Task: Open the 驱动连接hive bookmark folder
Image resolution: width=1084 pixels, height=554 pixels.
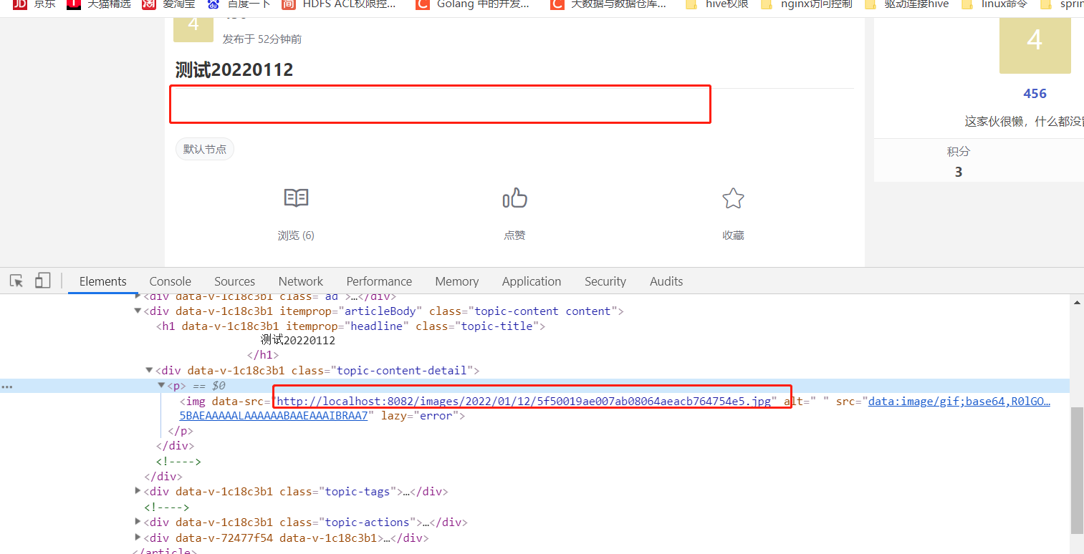Action: (907, 4)
